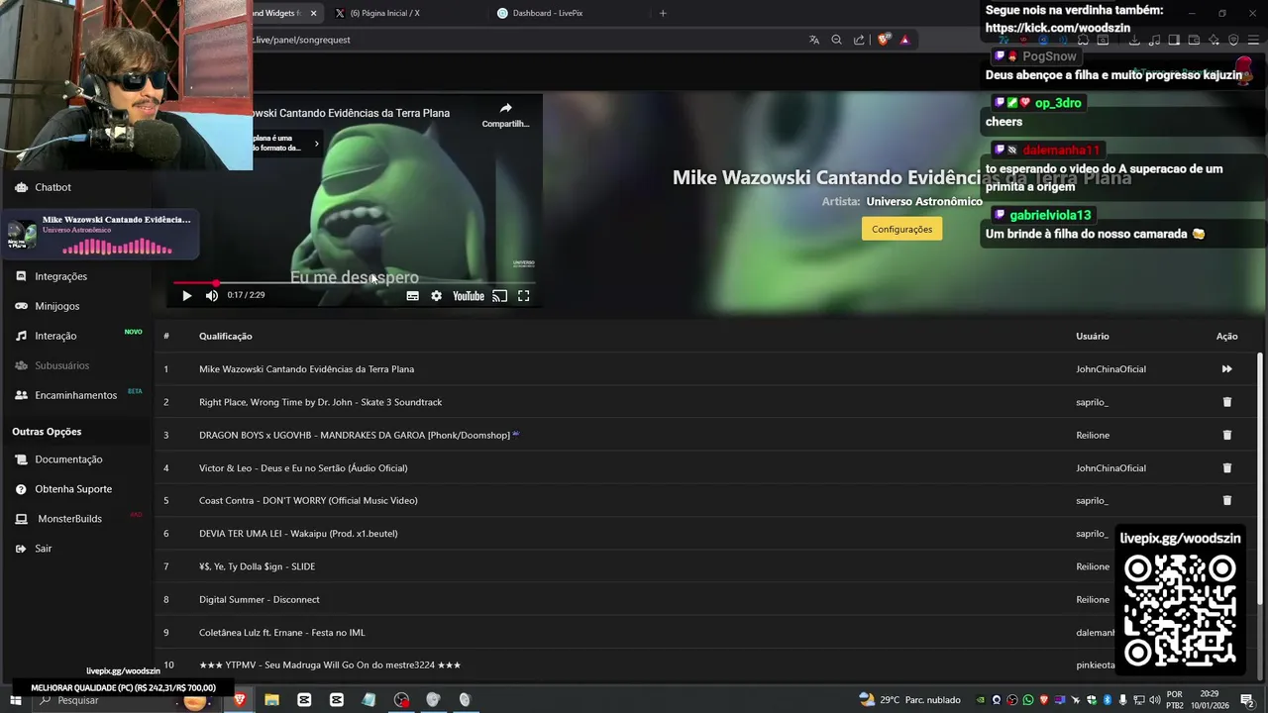This screenshot has width=1268, height=713.
Task: Open the Brave Wallet icon
Action: 1194,40
